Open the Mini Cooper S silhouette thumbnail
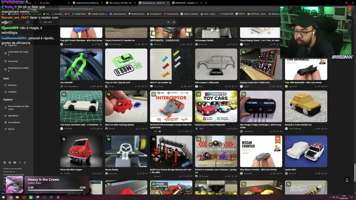This screenshot has width=356, height=200. coord(216,64)
